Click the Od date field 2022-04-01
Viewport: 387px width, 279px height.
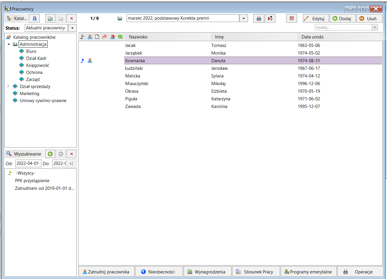coord(28,163)
